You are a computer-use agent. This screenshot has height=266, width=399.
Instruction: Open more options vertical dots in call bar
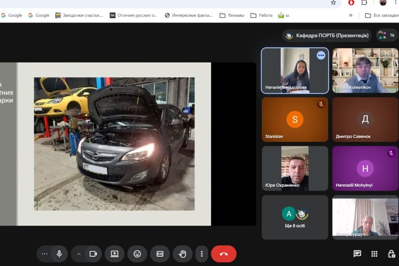pyautogui.click(x=202, y=254)
